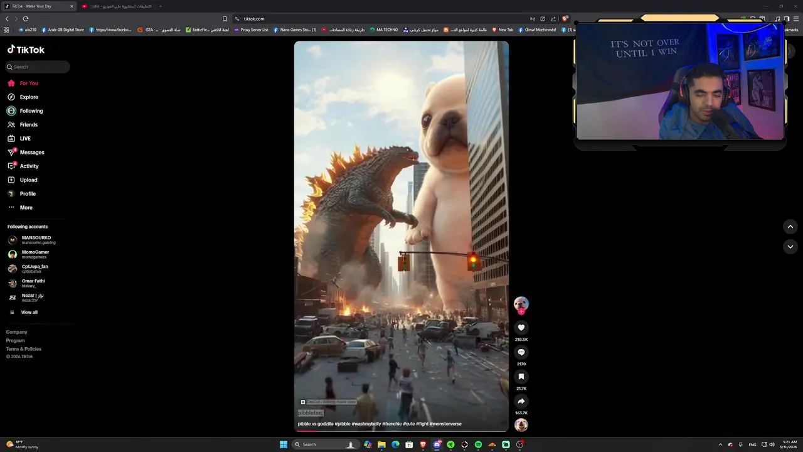The width and height of the screenshot is (803, 452).
Task: Reload the TikTok page
Action: click(x=26, y=19)
